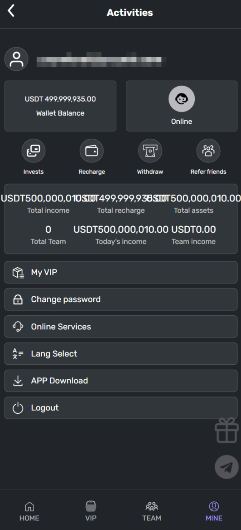The width and height of the screenshot is (241, 530).
Task: Open the Lang Select language option
Action: (x=121, y=353)
